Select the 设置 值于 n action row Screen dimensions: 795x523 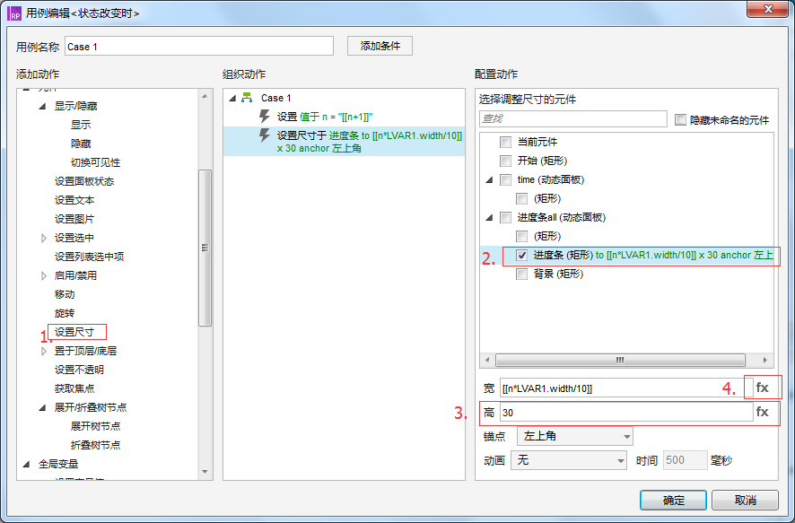point(344,117)
